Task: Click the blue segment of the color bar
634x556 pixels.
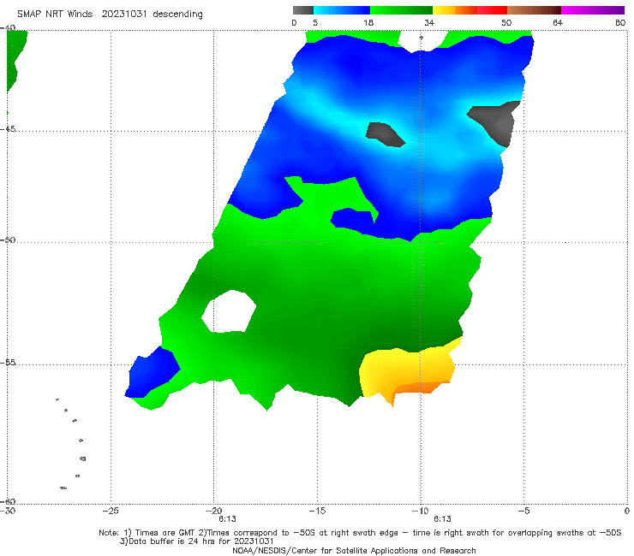Action: coord(342,10)
